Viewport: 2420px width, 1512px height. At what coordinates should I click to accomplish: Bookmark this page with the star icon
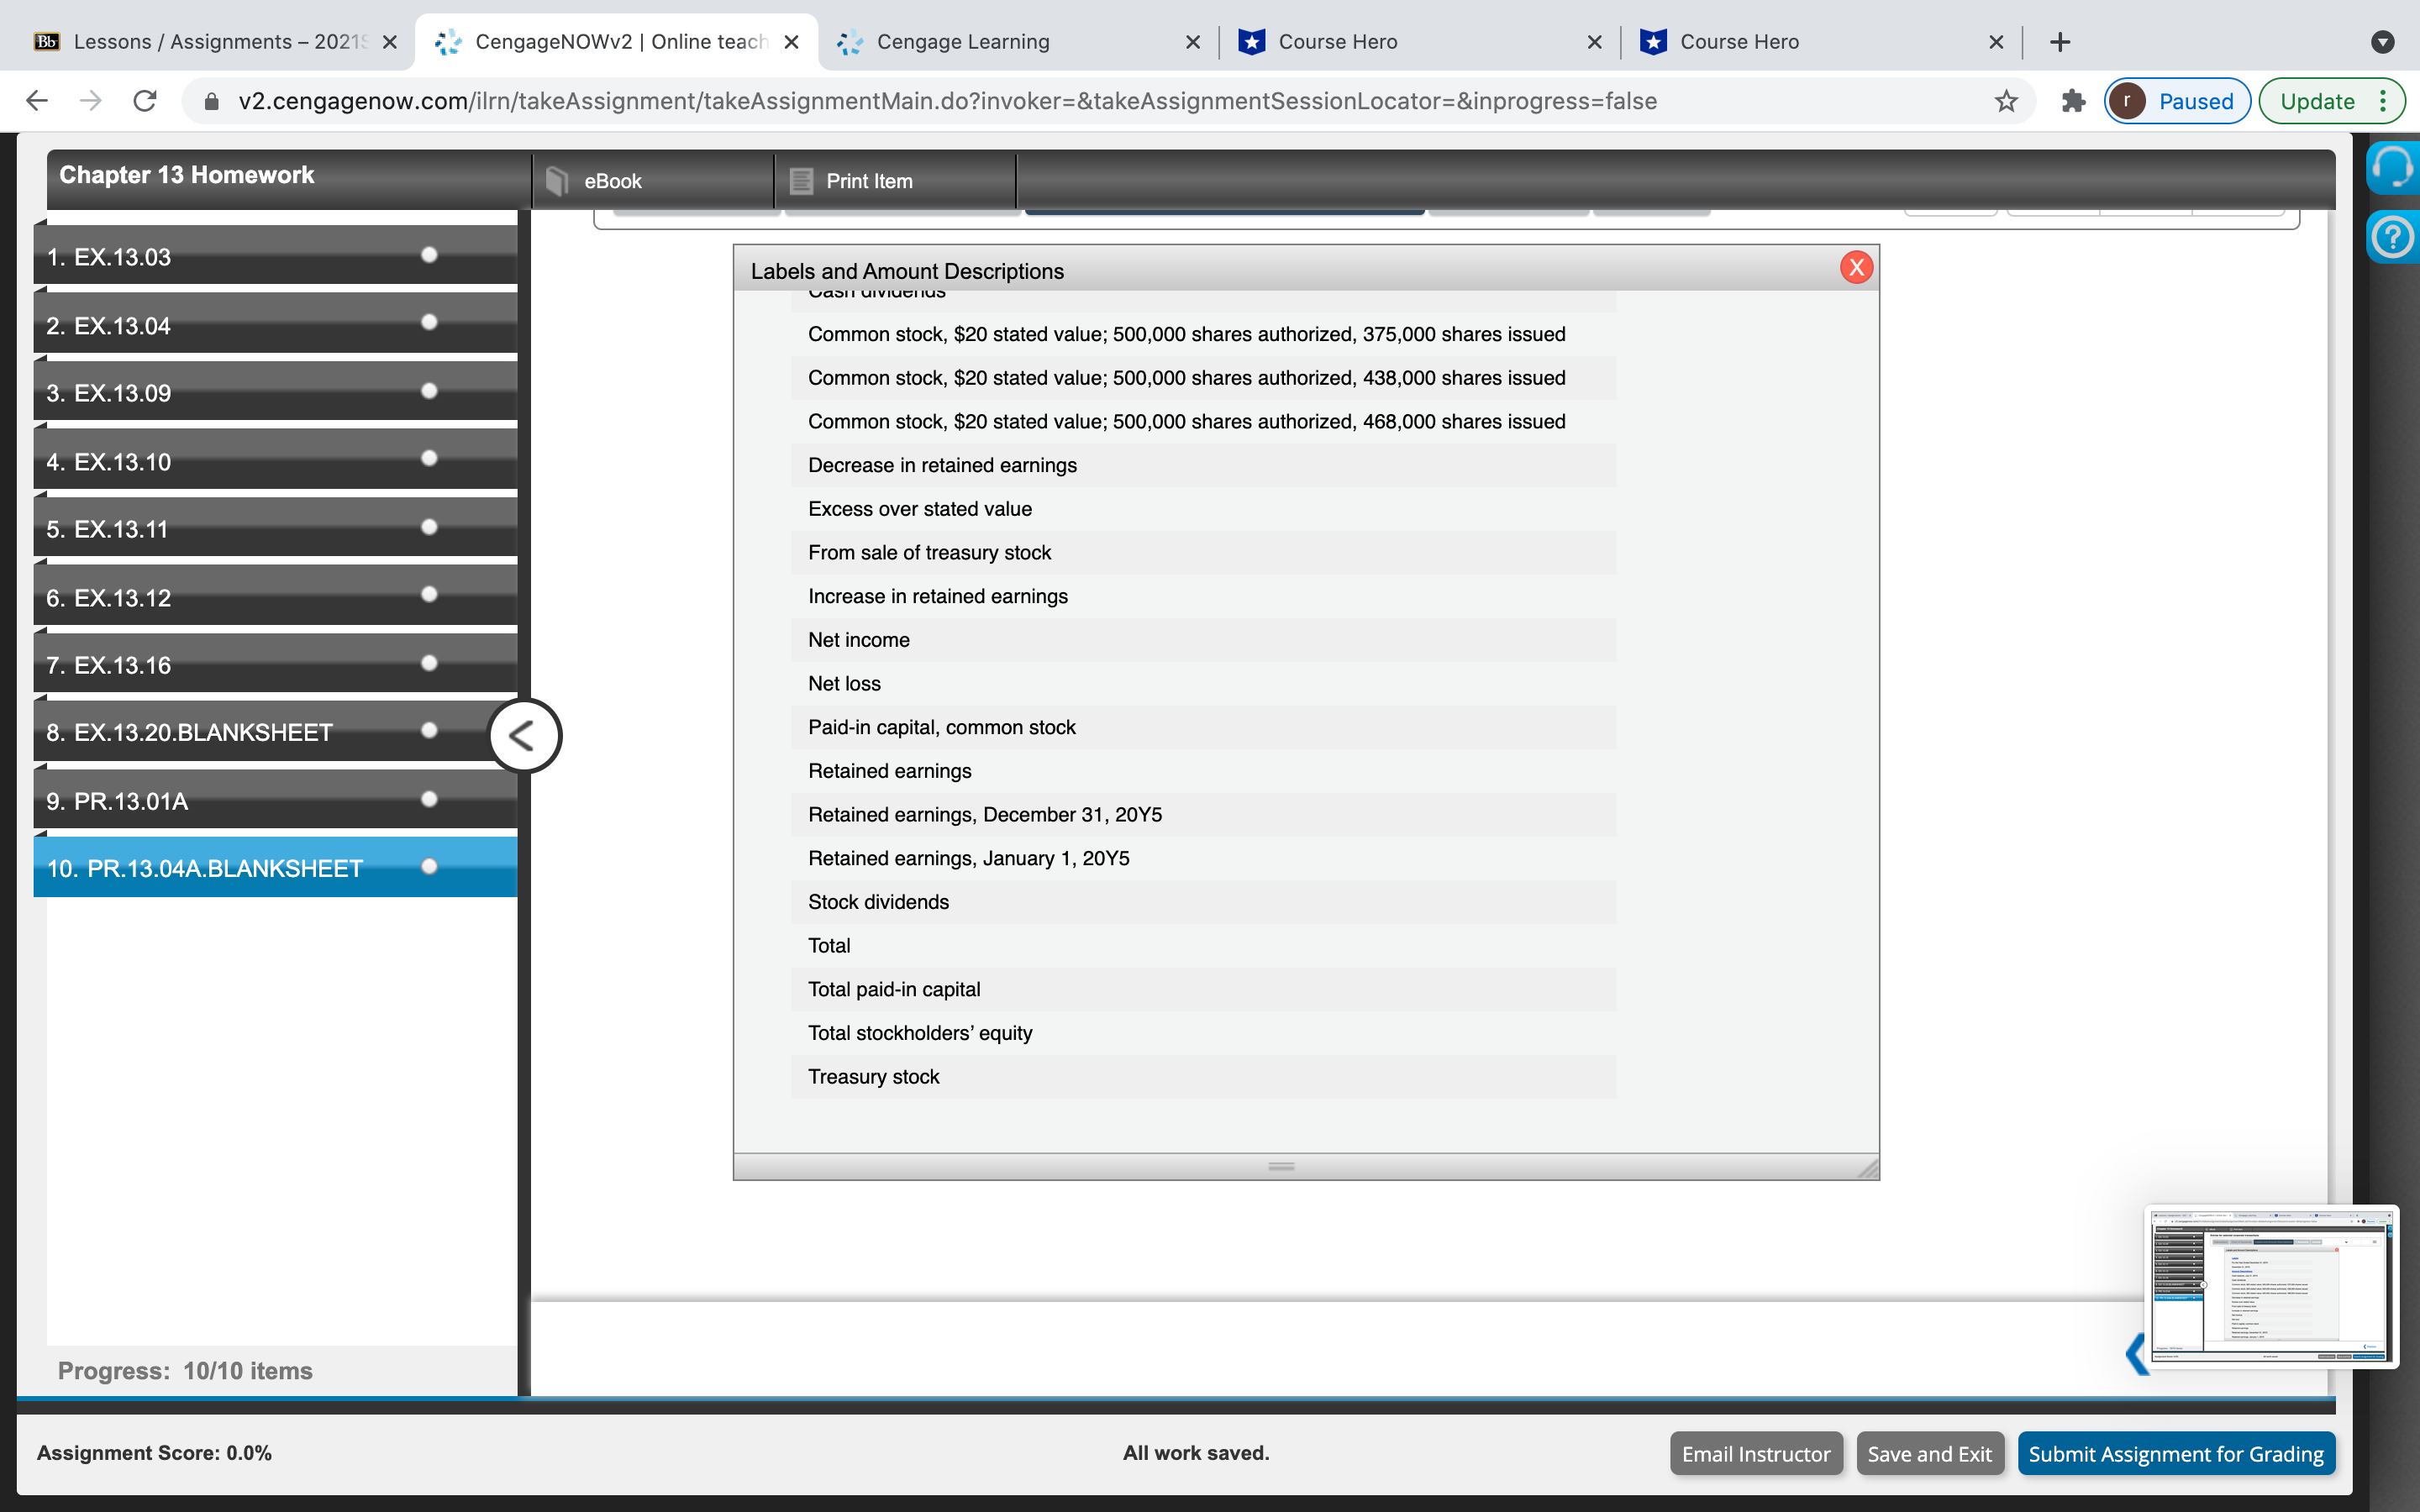click(x=2005, y=101)
